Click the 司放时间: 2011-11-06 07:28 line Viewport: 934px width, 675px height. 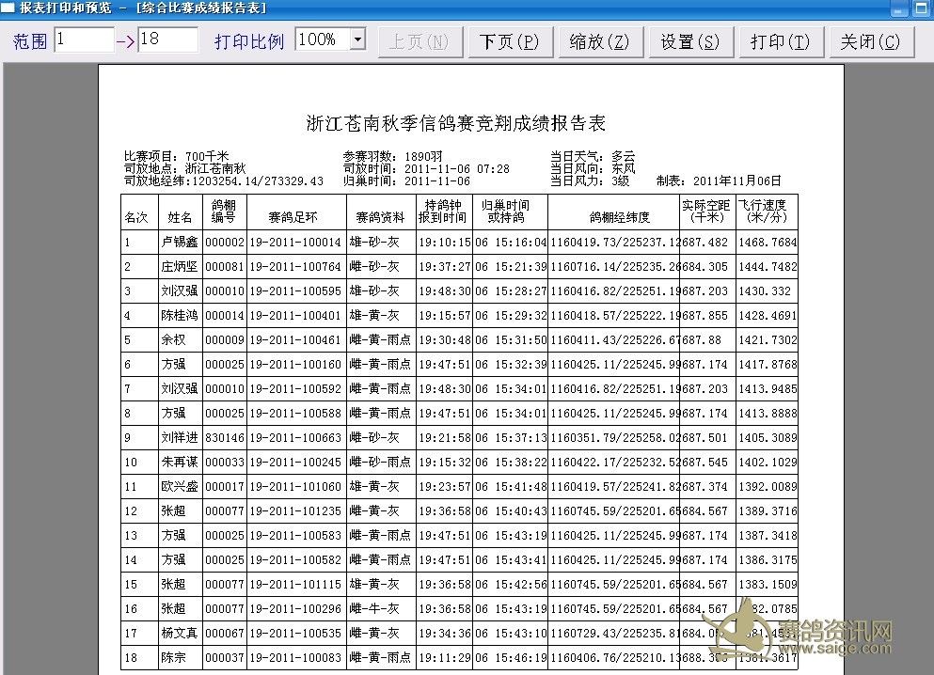(x=426, y=168)
